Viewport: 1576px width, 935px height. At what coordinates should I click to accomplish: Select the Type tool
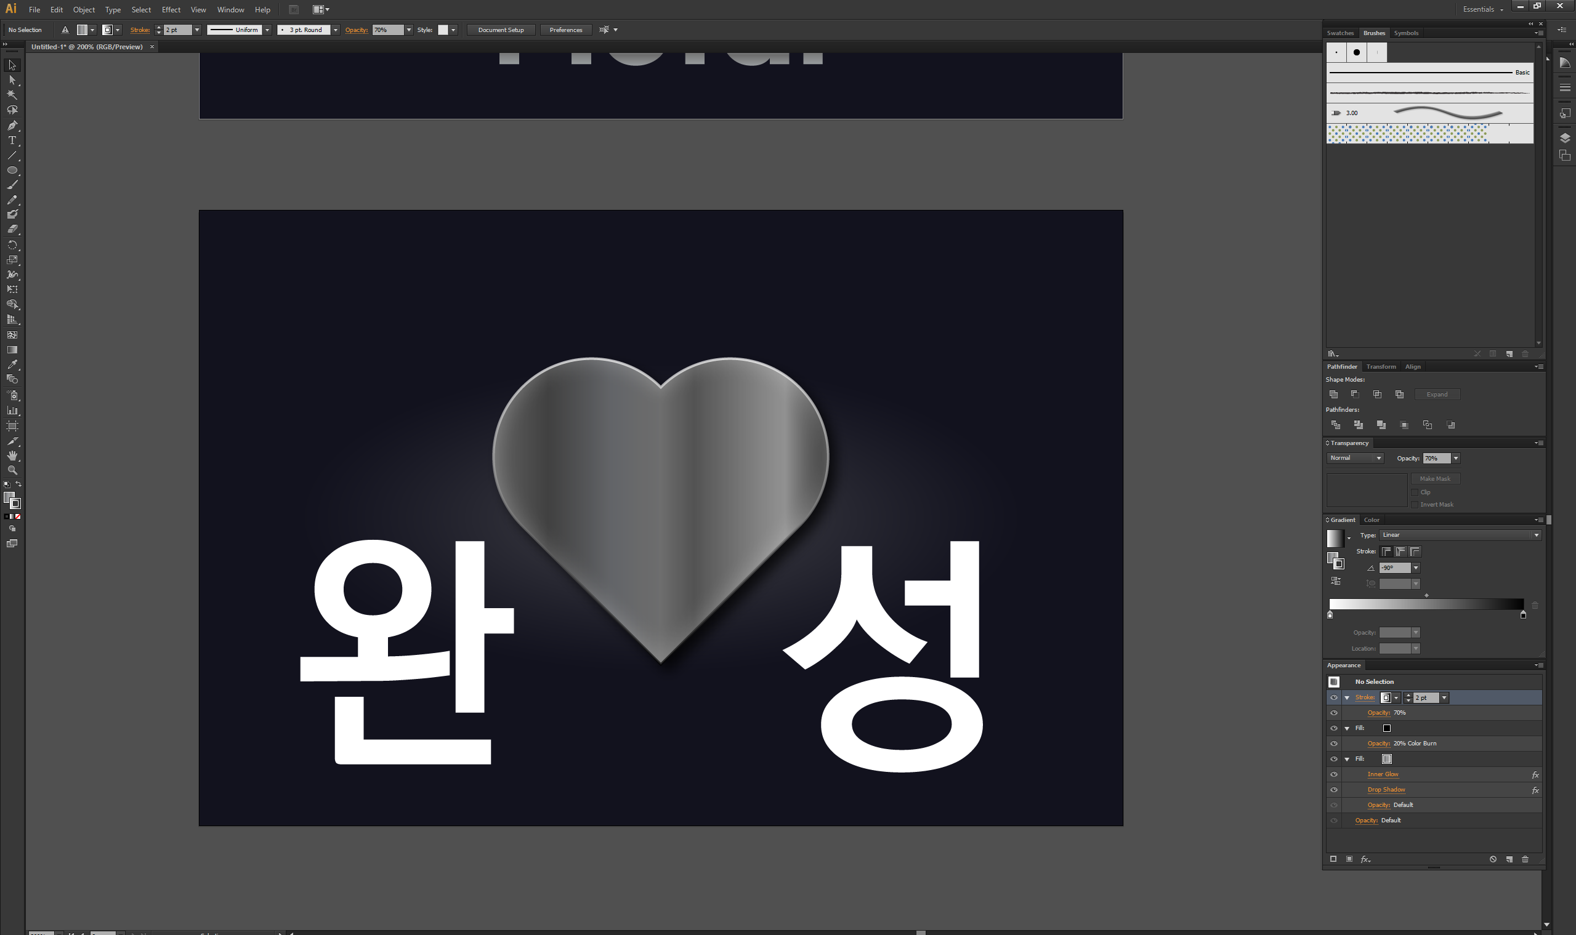coord(12,140)
